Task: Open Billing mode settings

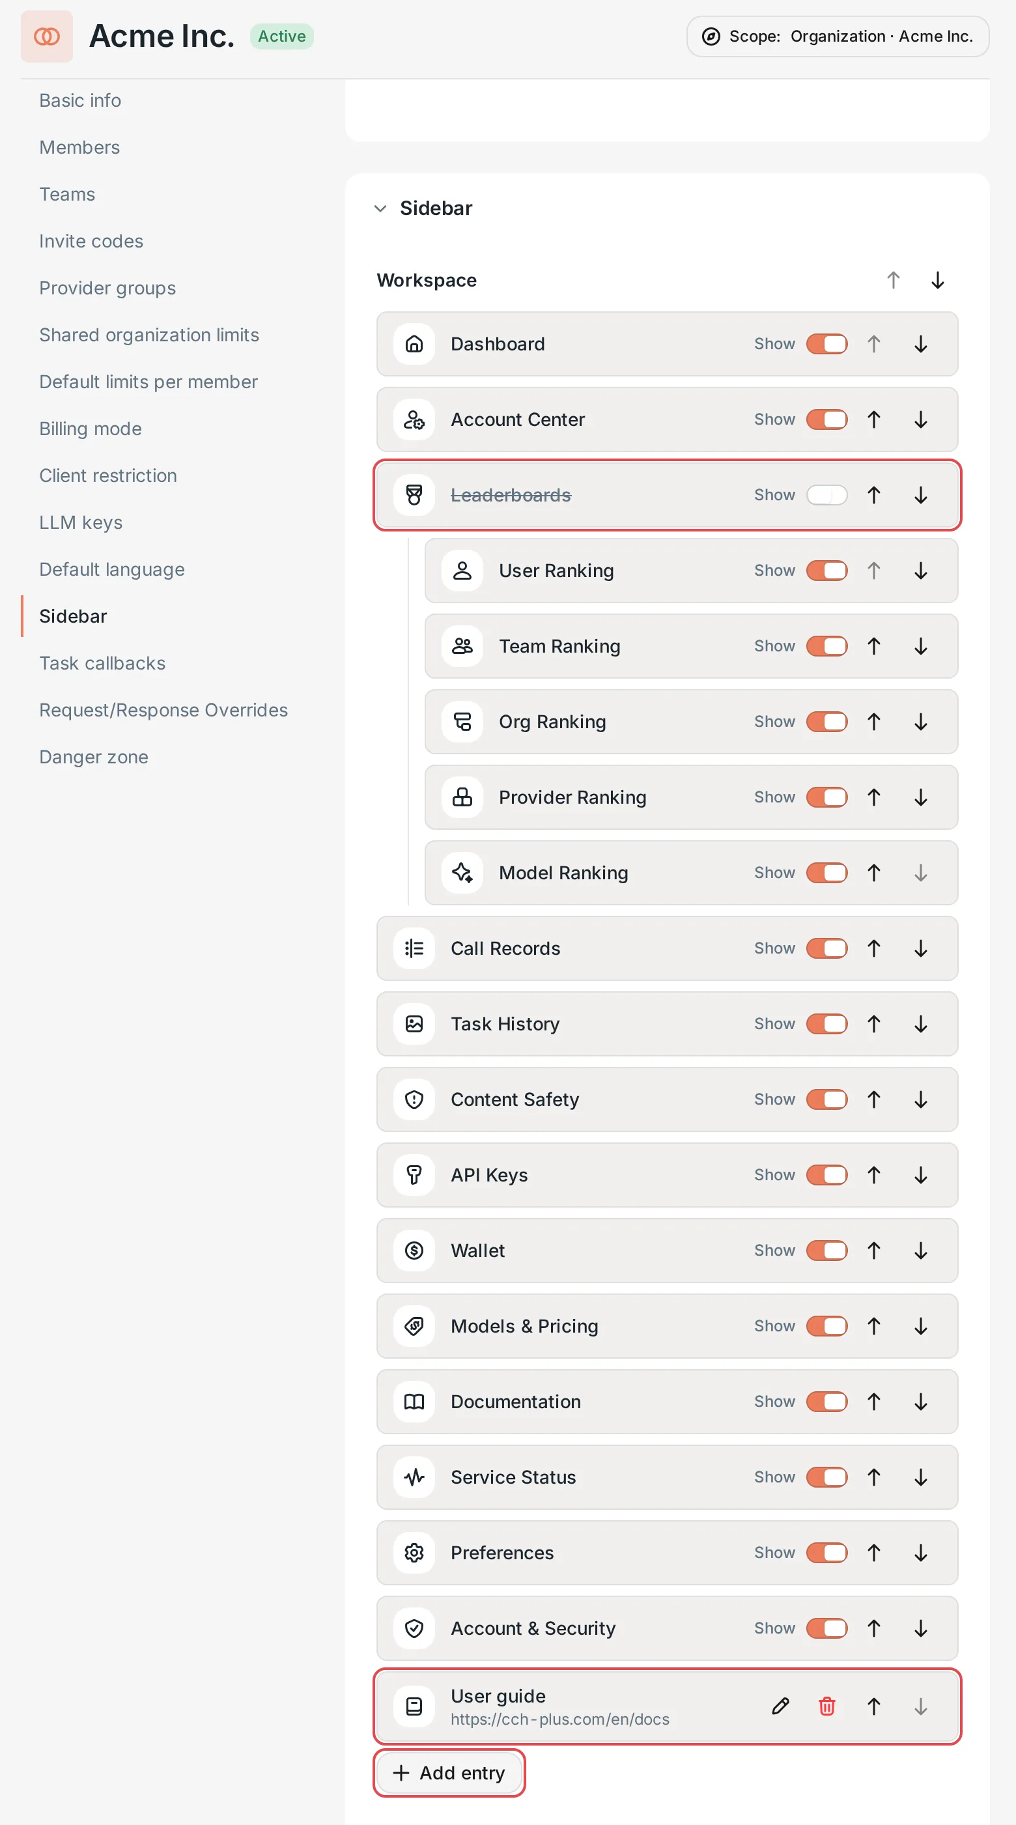Action: pyautogui.click(x=90, y=429)
